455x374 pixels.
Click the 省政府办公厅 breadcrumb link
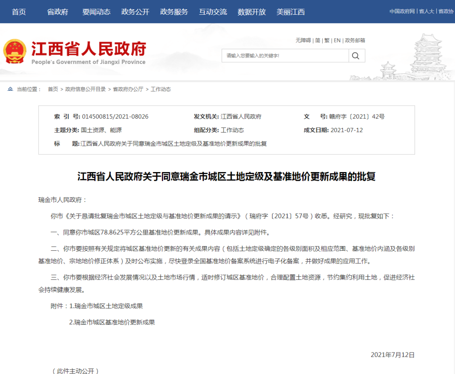click(x=128, y=89)
